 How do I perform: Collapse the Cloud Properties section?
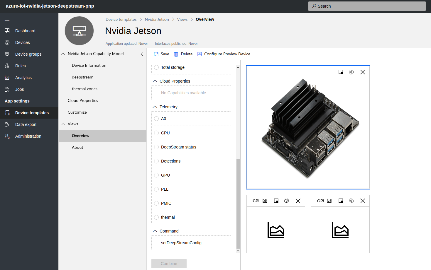tap(155, 81)
